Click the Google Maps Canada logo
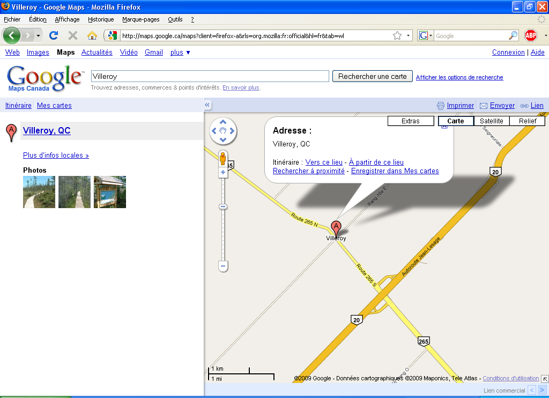 pos(45,78)
